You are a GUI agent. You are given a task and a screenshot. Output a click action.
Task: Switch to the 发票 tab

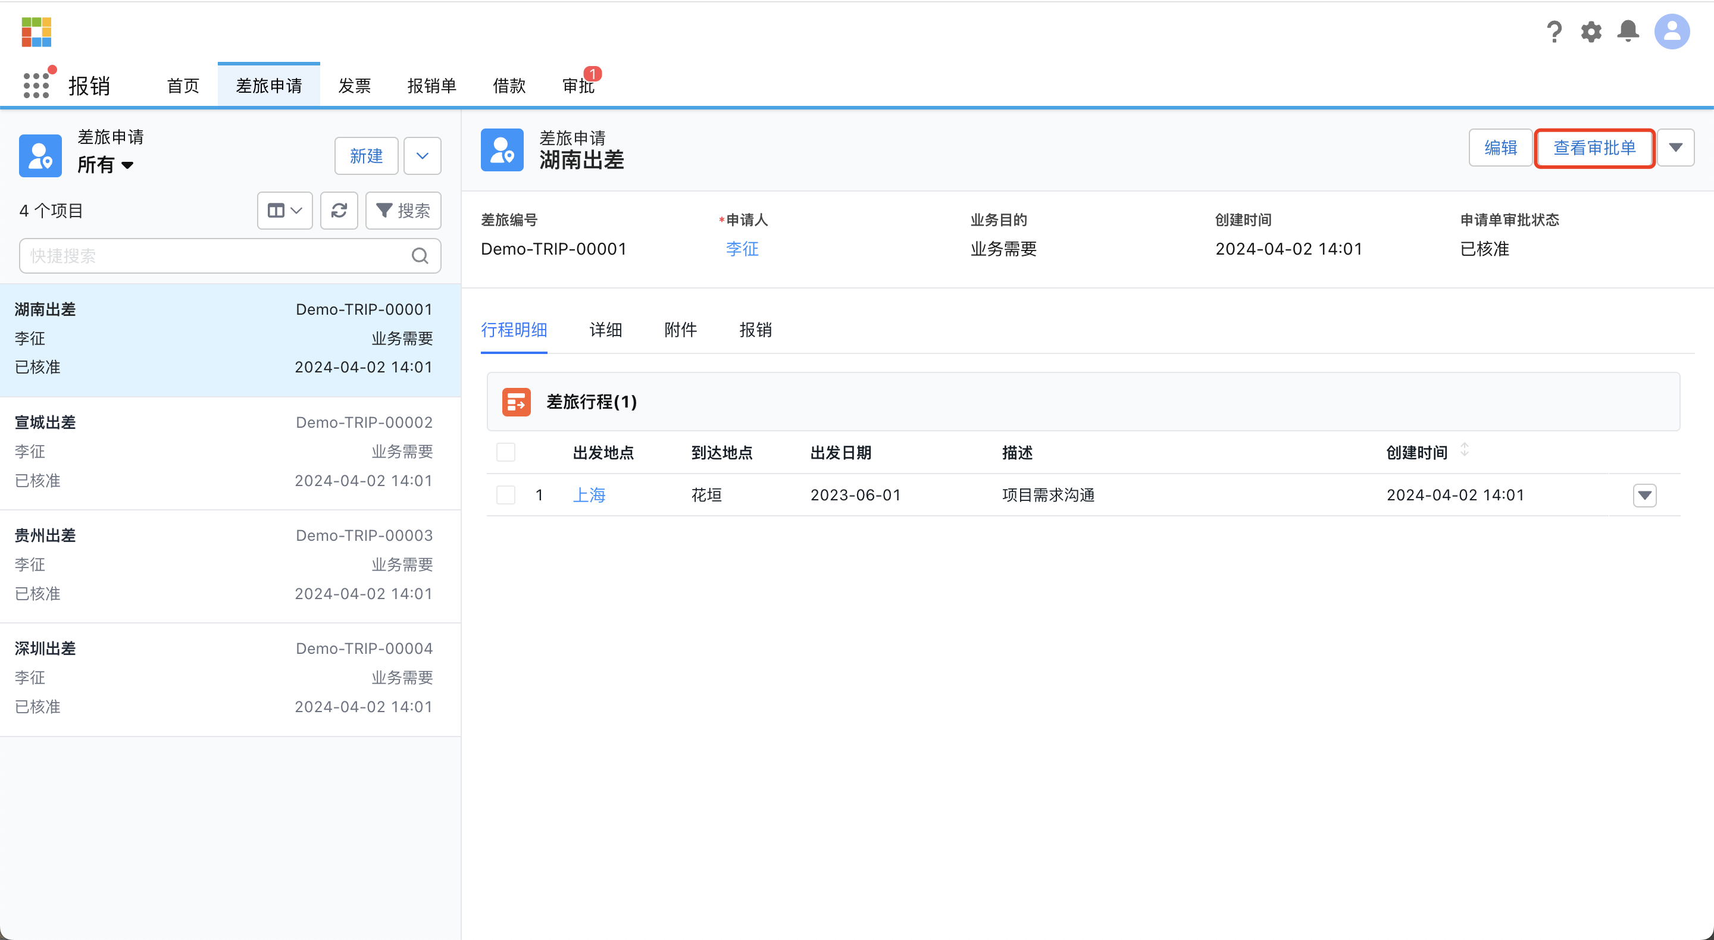[354, 85]
